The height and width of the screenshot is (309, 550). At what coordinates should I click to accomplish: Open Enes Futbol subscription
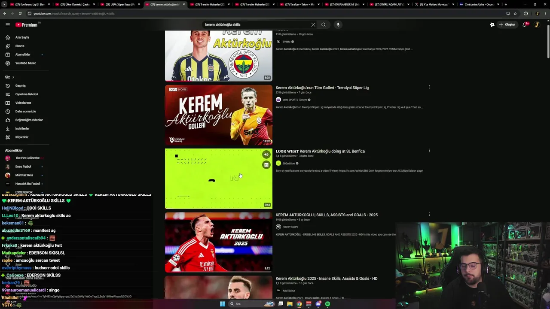(24, 167)
